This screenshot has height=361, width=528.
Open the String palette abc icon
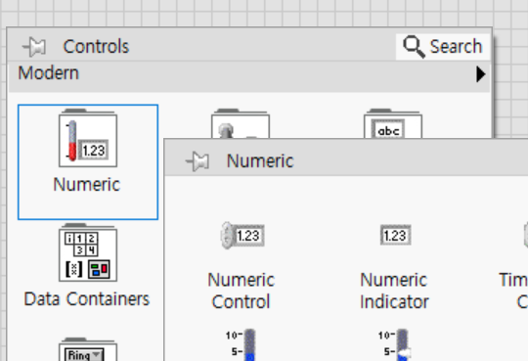click(393, 123)
